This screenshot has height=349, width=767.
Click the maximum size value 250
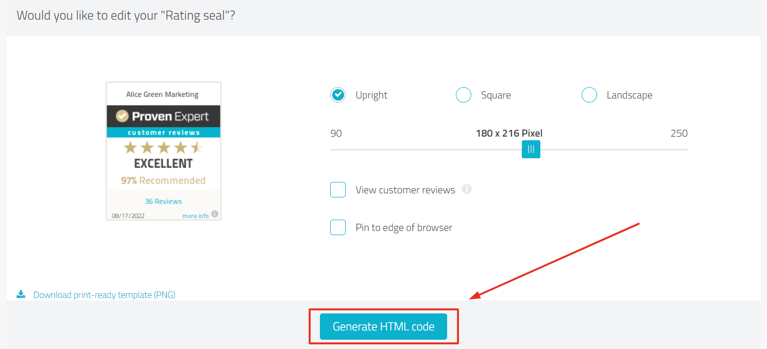(x=679, y=134)
